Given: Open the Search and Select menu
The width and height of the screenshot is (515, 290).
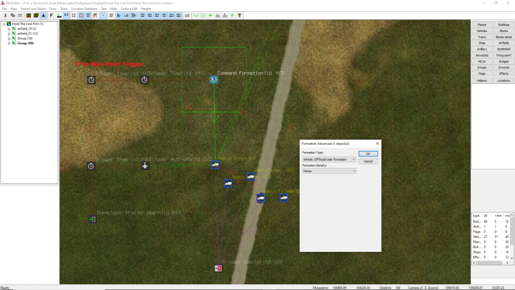Looking at the screenshot, I should click(x=33, y=9).
